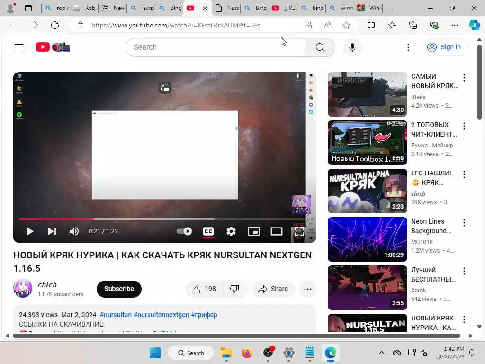Viewport: 485px width, 364px height.
Task: Open the video settings gear
Action: (231, 231)
